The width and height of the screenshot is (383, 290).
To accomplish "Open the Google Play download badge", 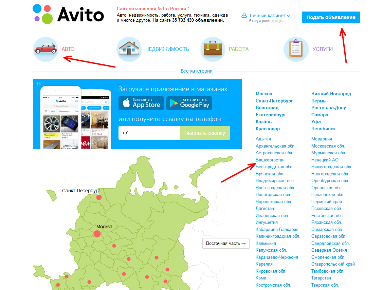I will (x=189, y=103).
